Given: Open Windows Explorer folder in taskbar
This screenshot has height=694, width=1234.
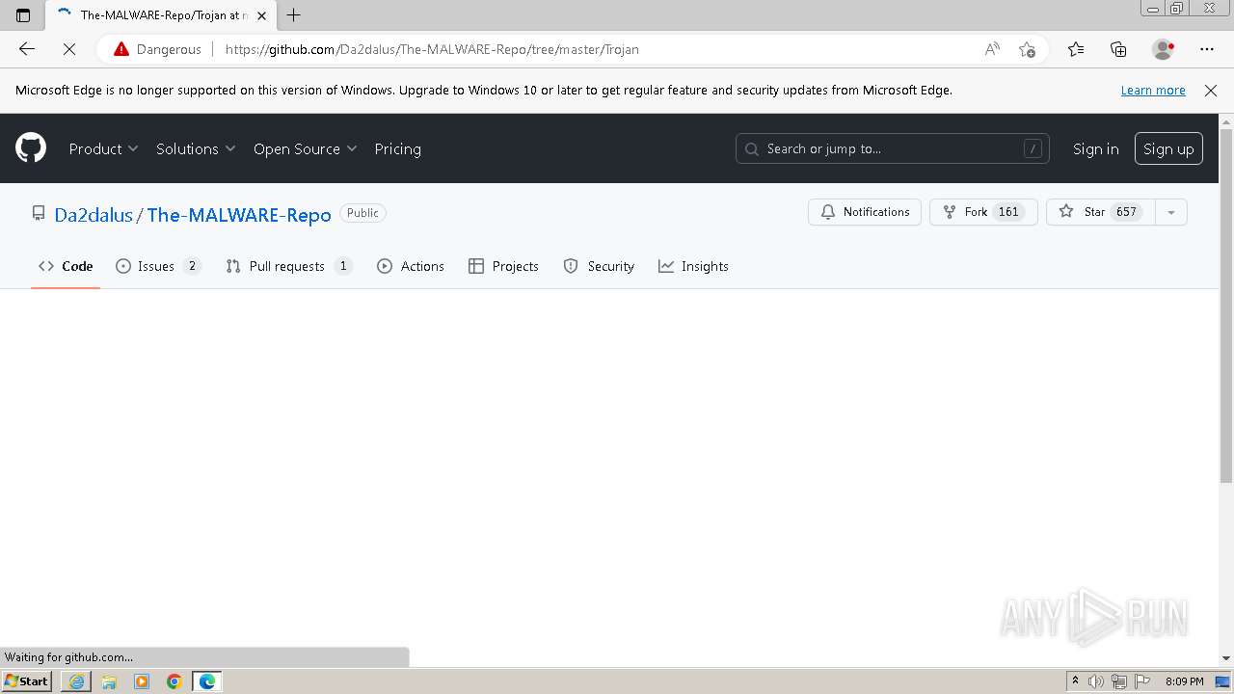Looking at the screenshot, I should tap(109, 681).
